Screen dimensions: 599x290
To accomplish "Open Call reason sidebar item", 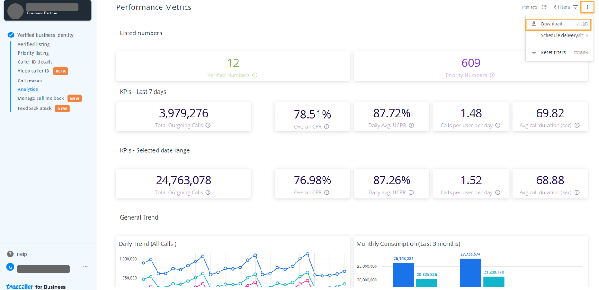I will (x=30, y=80).
